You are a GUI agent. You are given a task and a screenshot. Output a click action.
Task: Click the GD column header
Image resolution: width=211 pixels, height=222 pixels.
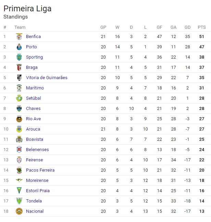[187, 27]
